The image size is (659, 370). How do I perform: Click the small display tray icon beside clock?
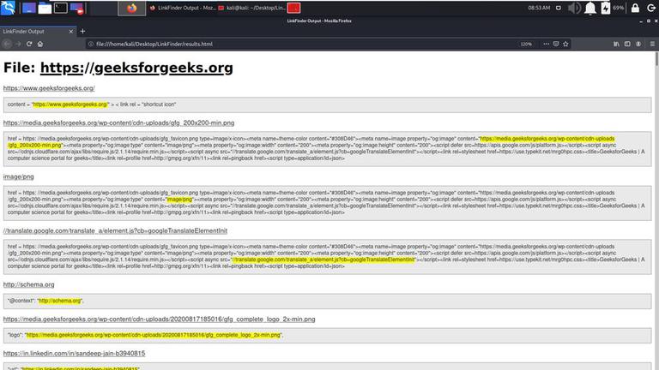click(x=558, y=8)
